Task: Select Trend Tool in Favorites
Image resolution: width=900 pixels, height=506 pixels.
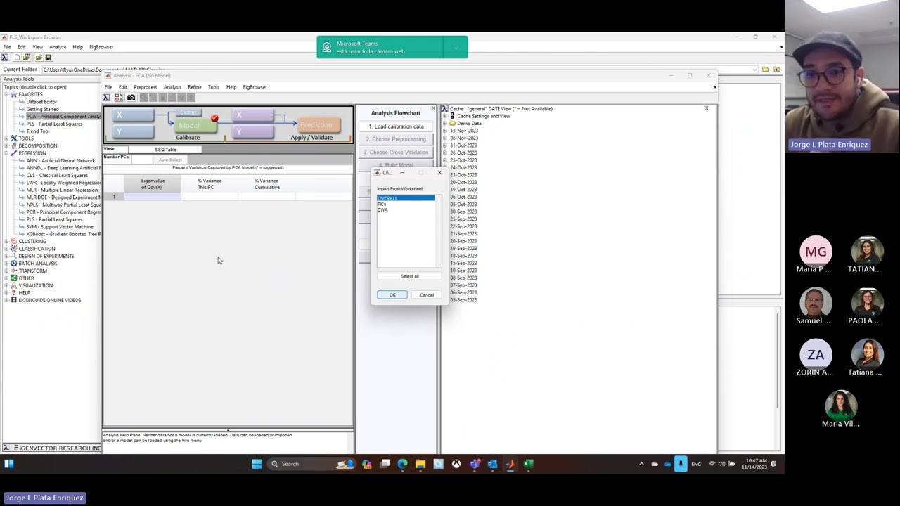Action: [38, 131]
